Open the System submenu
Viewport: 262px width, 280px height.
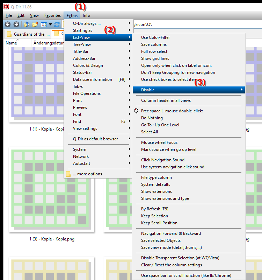[x=98, y=149]
